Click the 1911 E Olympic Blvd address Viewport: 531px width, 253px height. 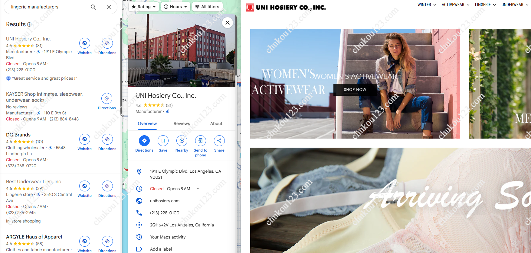[x=185, y=174]
